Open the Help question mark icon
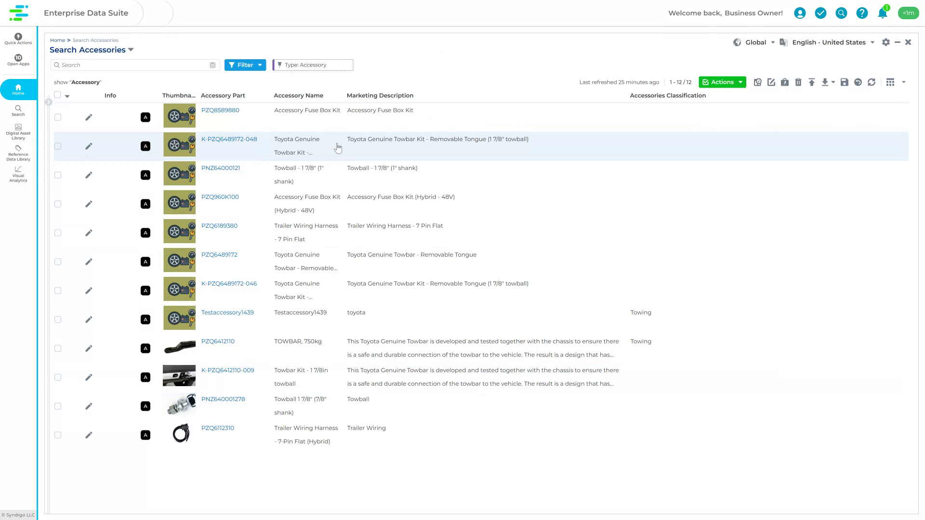The image size is (925, 520). coord(862,13)
